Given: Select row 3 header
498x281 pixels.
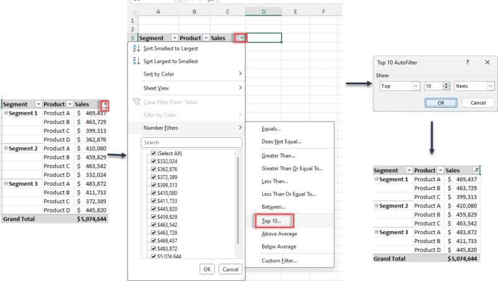Looking at the screenshot, I should [133, 38].
